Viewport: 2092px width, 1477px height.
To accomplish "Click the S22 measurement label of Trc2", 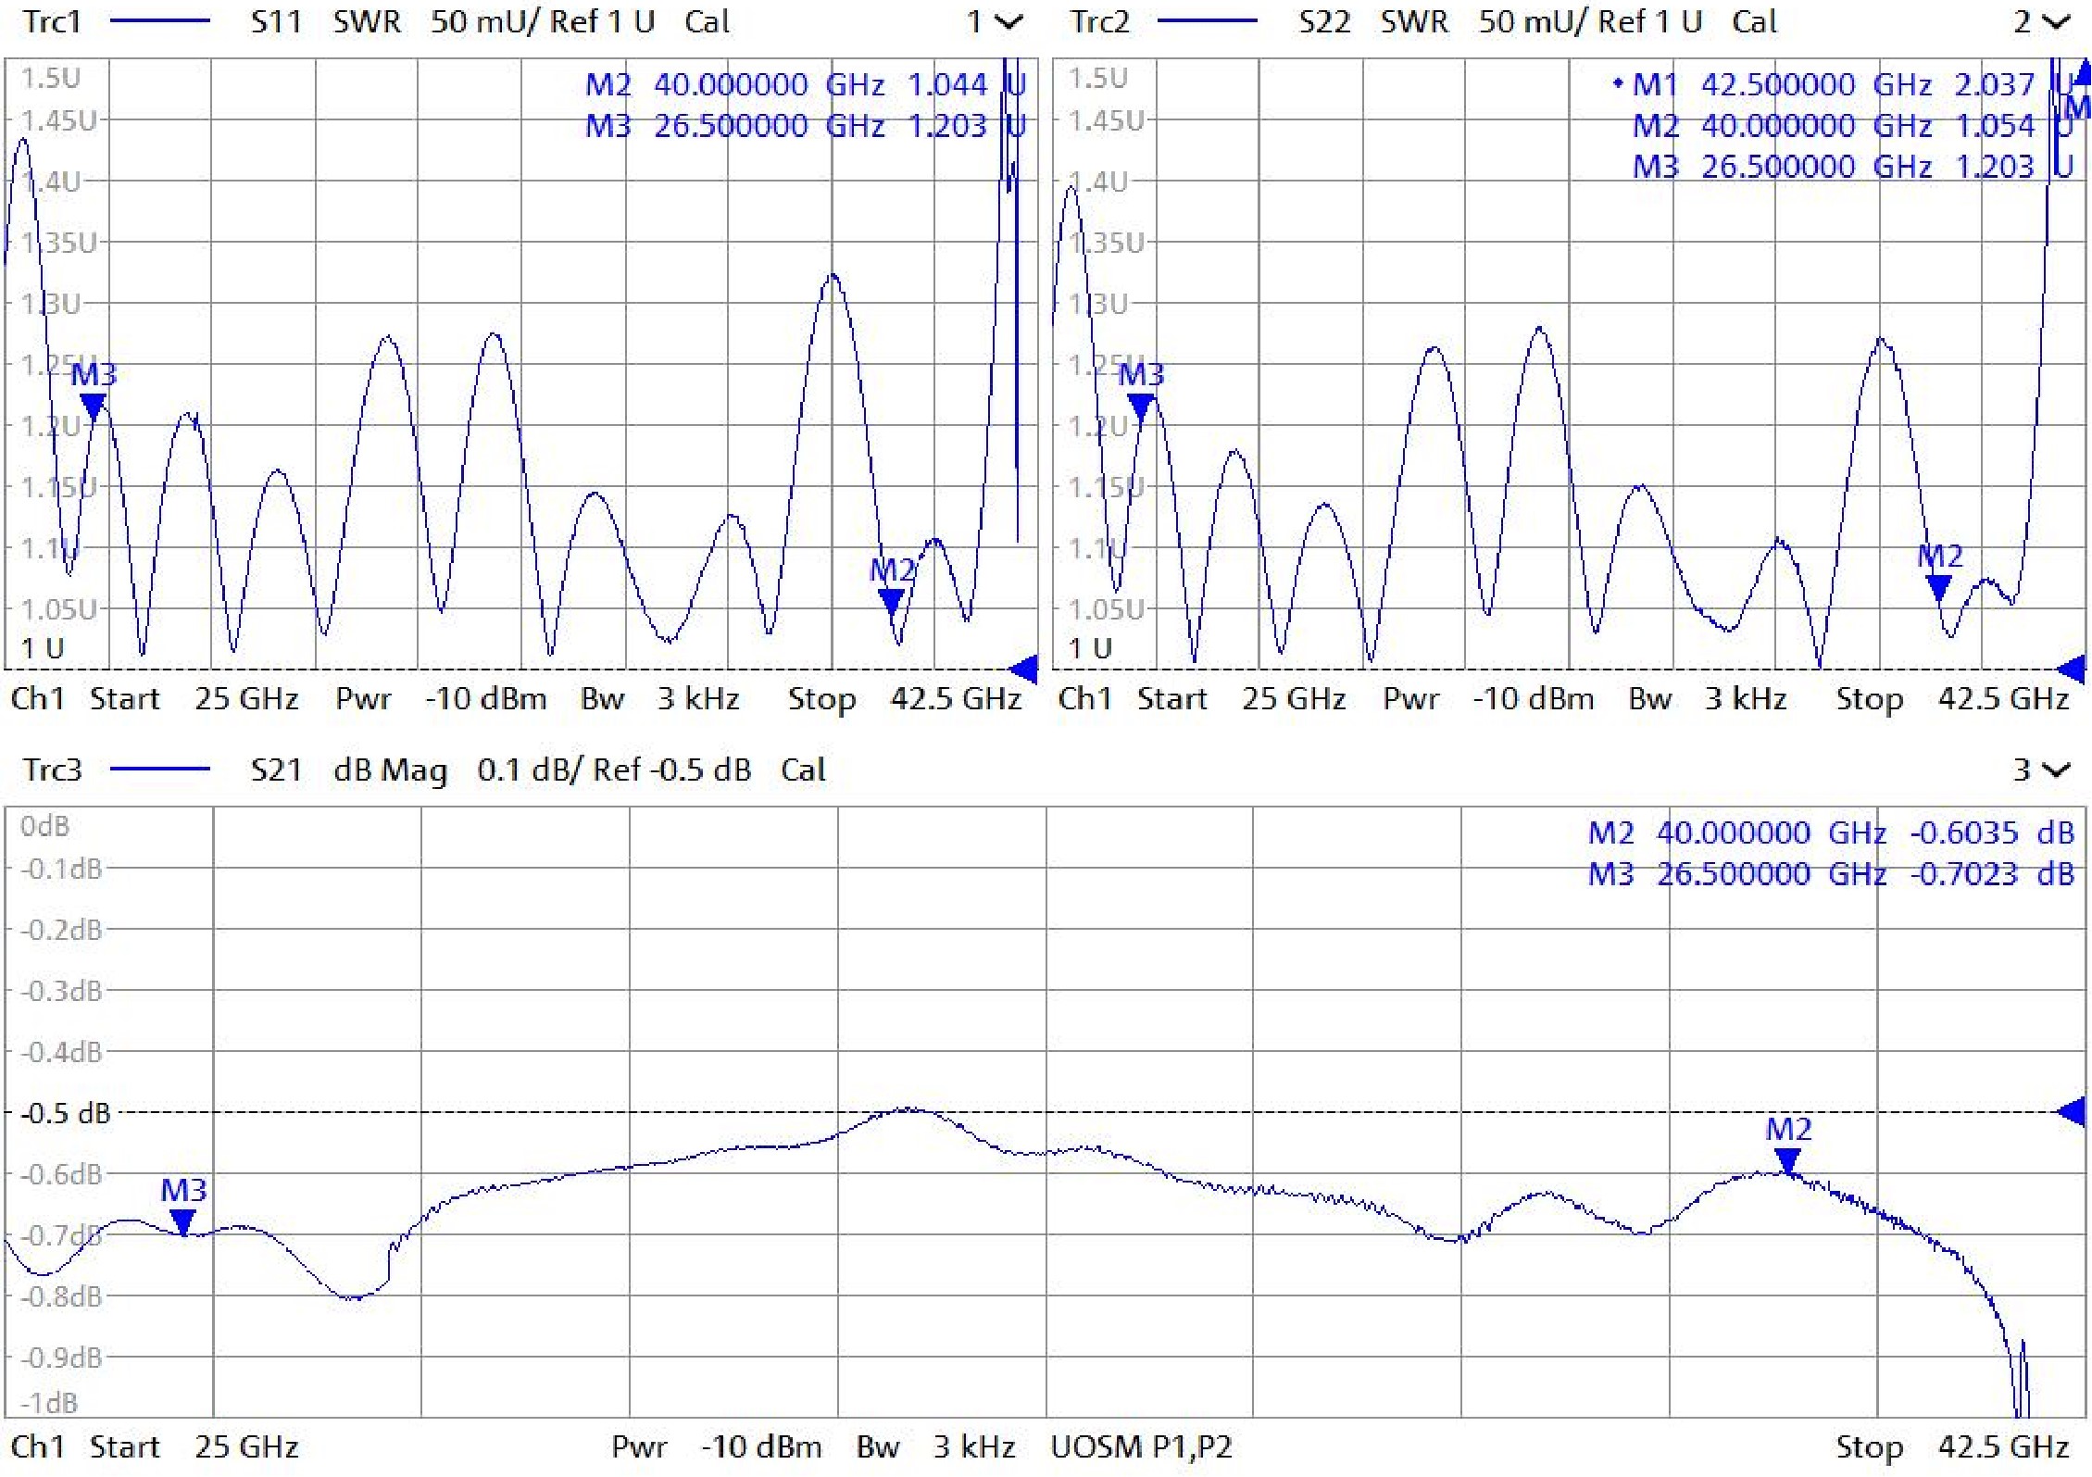I will [x=1323, y=22].
